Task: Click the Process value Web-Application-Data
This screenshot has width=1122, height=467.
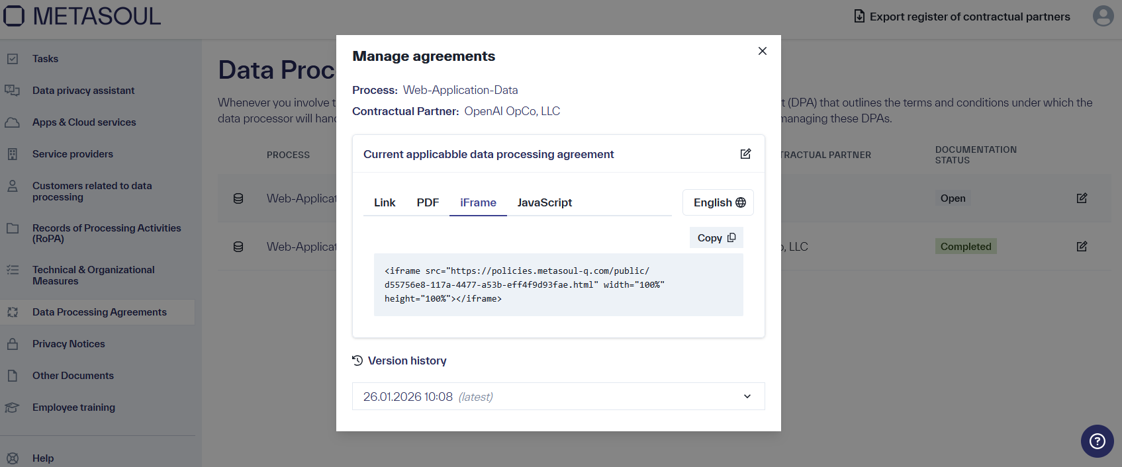Action: [461, 90]
